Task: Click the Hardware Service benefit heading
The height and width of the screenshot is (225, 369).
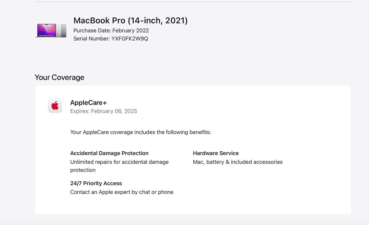Action: point(216,153)
